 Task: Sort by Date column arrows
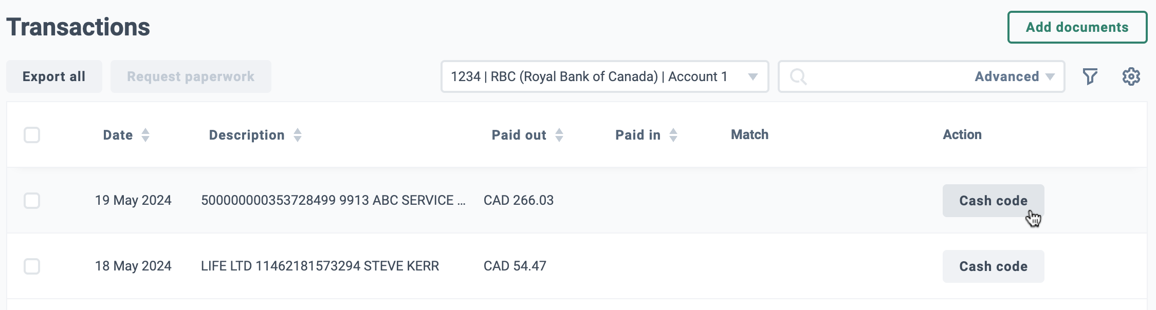145,135
